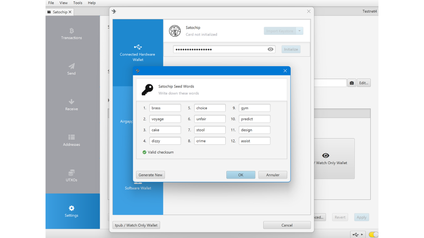The height and width of the screenshot is (238, 424).
Task: Close the Satochip Seed Words dialog
Action: point(285,71)
